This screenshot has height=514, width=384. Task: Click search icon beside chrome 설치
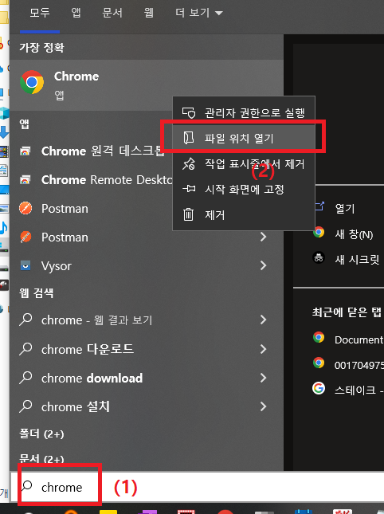[25, 406]
